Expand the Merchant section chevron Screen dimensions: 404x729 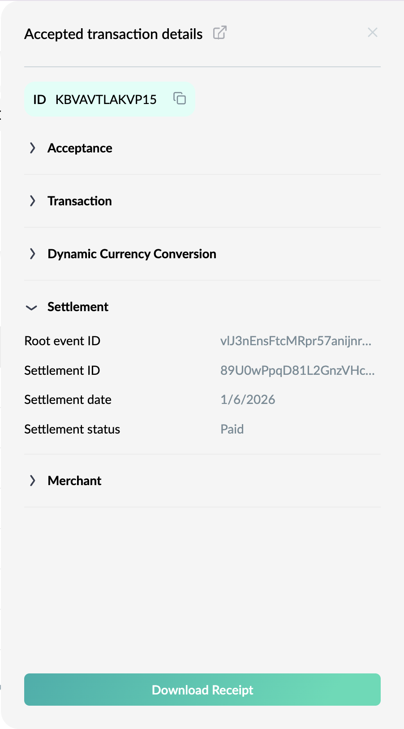click(x=32, y=481)
